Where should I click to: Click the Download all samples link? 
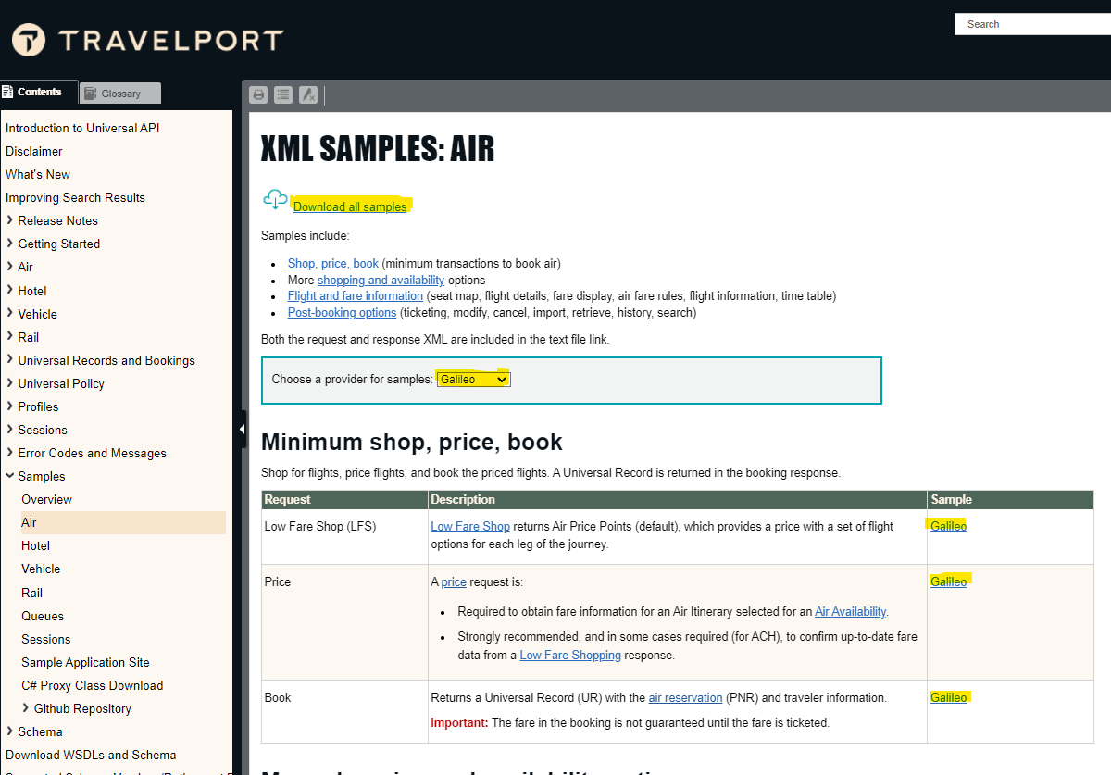351,206
